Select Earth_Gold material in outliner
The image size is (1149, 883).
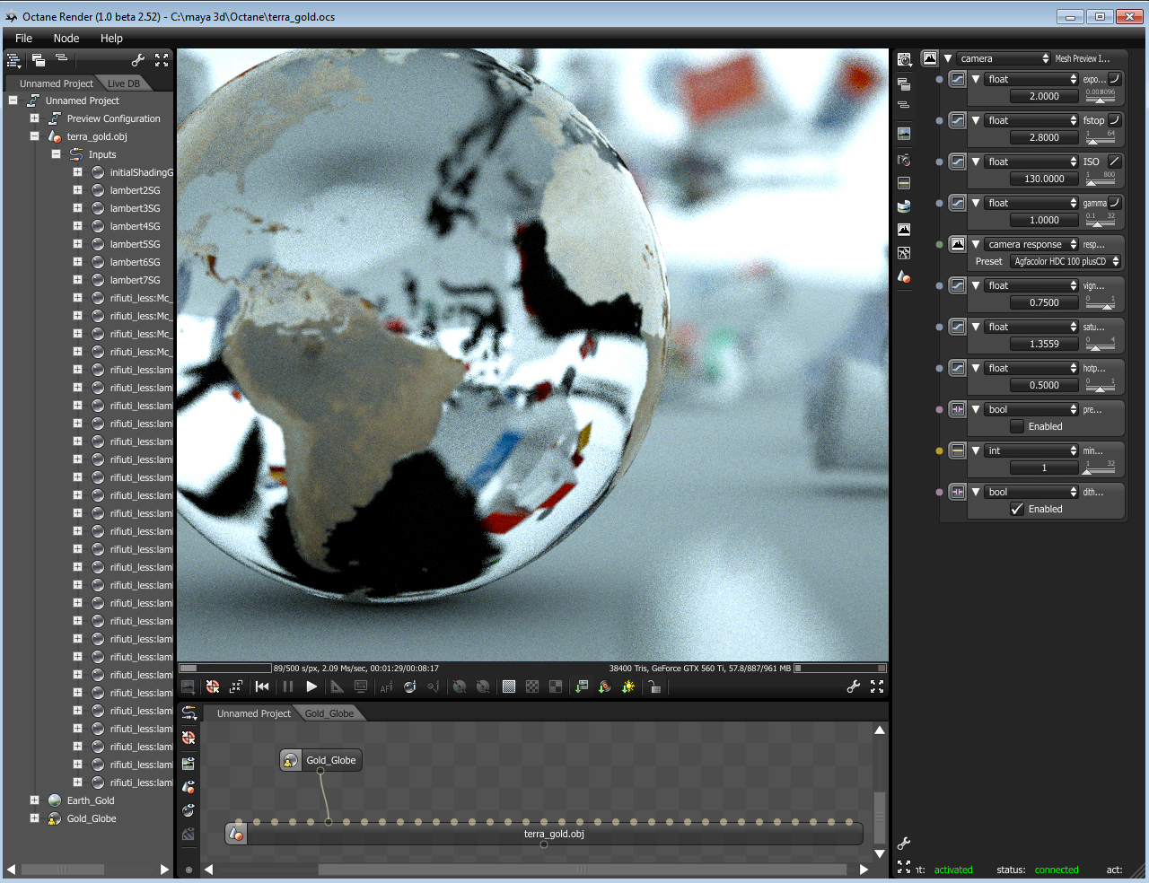(91, 800)
